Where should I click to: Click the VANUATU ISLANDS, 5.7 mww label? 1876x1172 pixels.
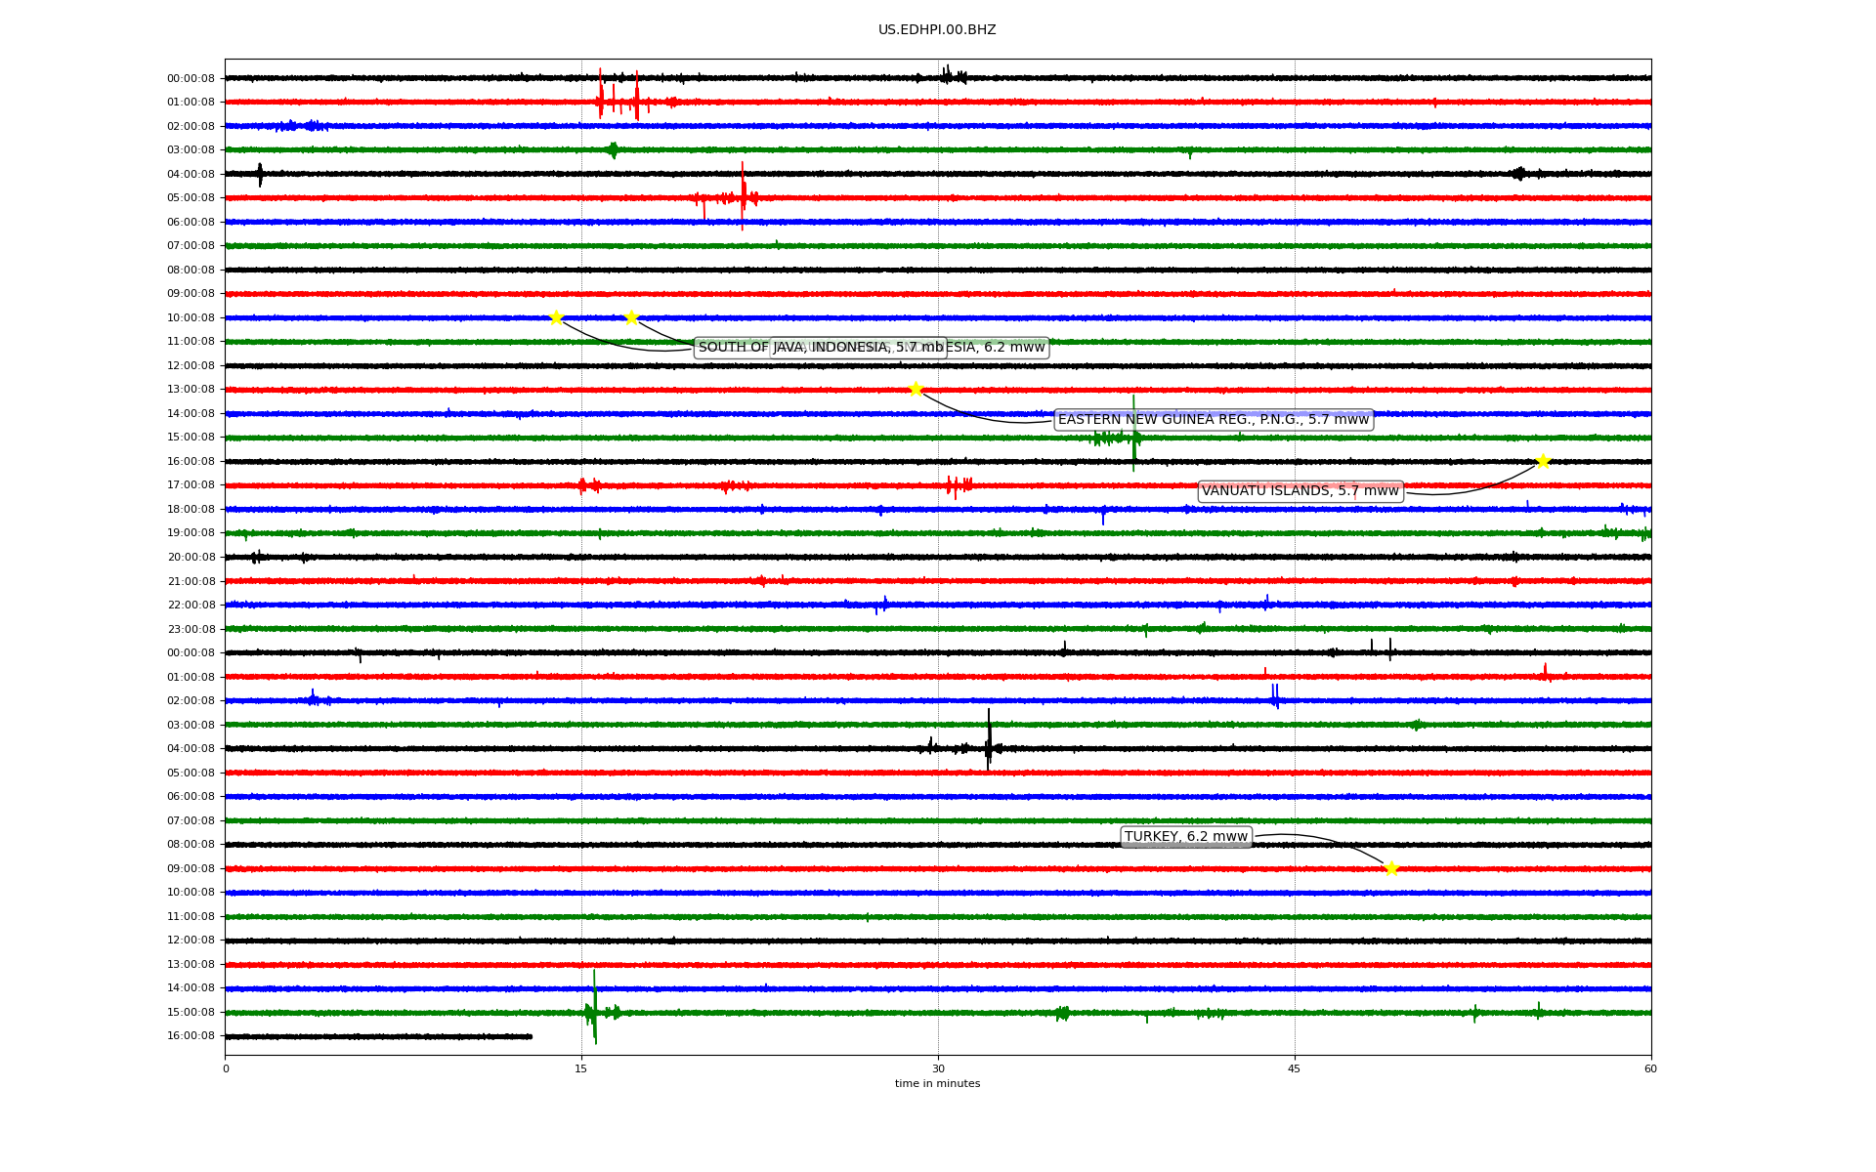(x=1300, y=491)
